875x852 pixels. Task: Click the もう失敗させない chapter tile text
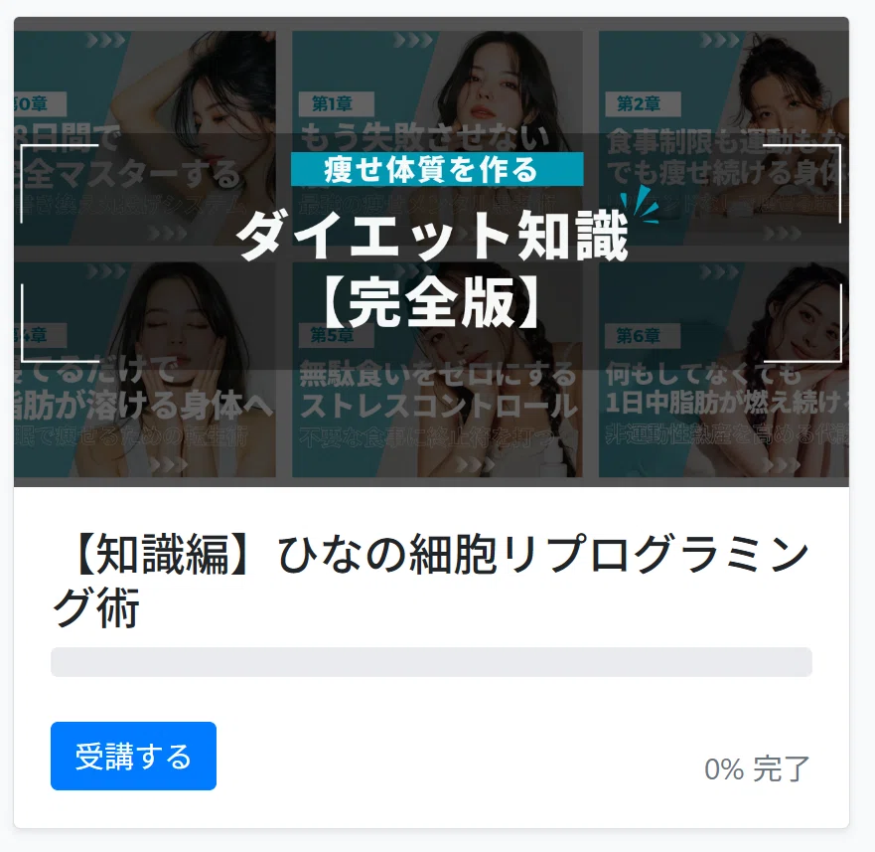tap(425, 137)
